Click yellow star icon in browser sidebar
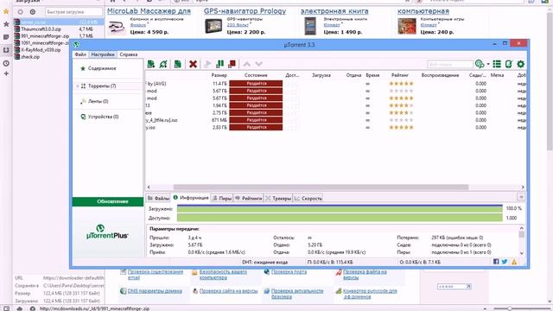 (6, 11)
